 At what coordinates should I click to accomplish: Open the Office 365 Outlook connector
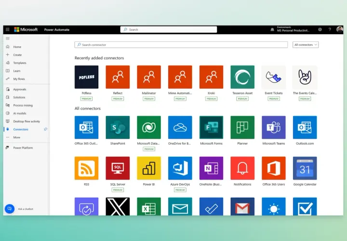pos(87,127)
